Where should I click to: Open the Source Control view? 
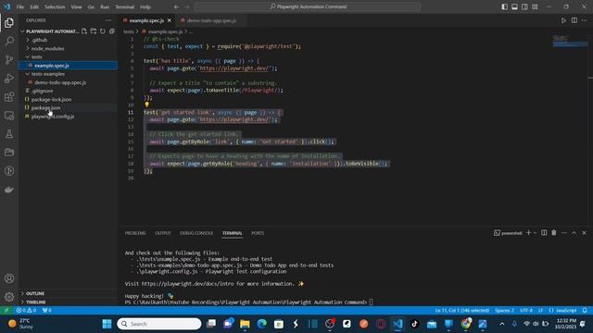(x=9, y=59)
